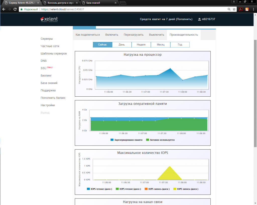Click the Пополнить link in the header

click(x=184, y=19)
